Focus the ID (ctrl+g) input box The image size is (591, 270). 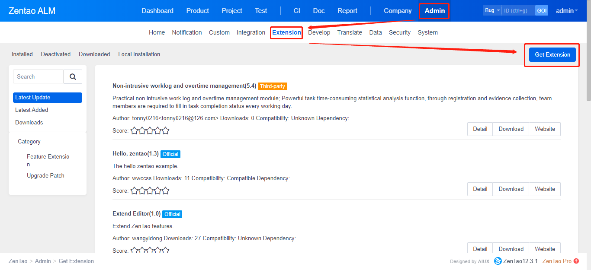[x=518, y=10]
